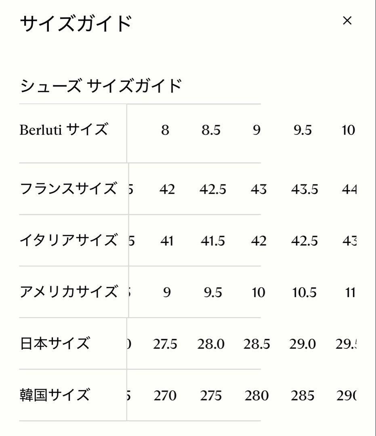Click Italian size 41.5 cell
This screenshot has width=376, height=436.
(212, 241)
